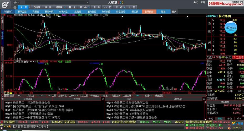Click the star favorites icon in bottom ticker
The image size is (244, 131).
(9, 127)
